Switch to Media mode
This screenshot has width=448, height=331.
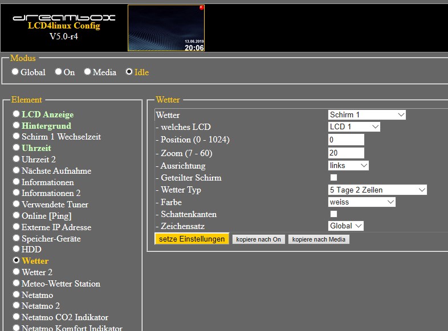coord(87,72)
